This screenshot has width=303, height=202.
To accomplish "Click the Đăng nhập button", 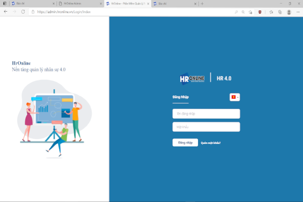I will (x=185, y=142).
